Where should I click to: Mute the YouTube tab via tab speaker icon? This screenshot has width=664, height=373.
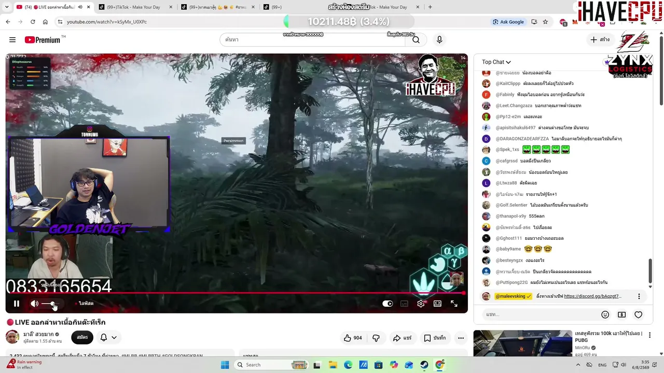(x=80, y=7)
